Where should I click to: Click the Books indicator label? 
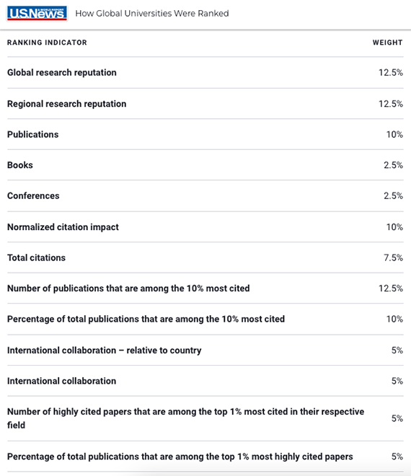click(x=20, y=165)
